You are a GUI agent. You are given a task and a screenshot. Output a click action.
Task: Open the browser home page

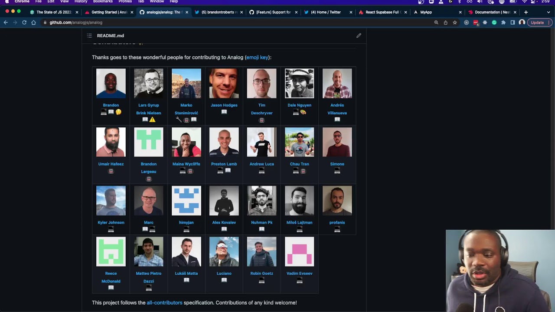(33, 23)
